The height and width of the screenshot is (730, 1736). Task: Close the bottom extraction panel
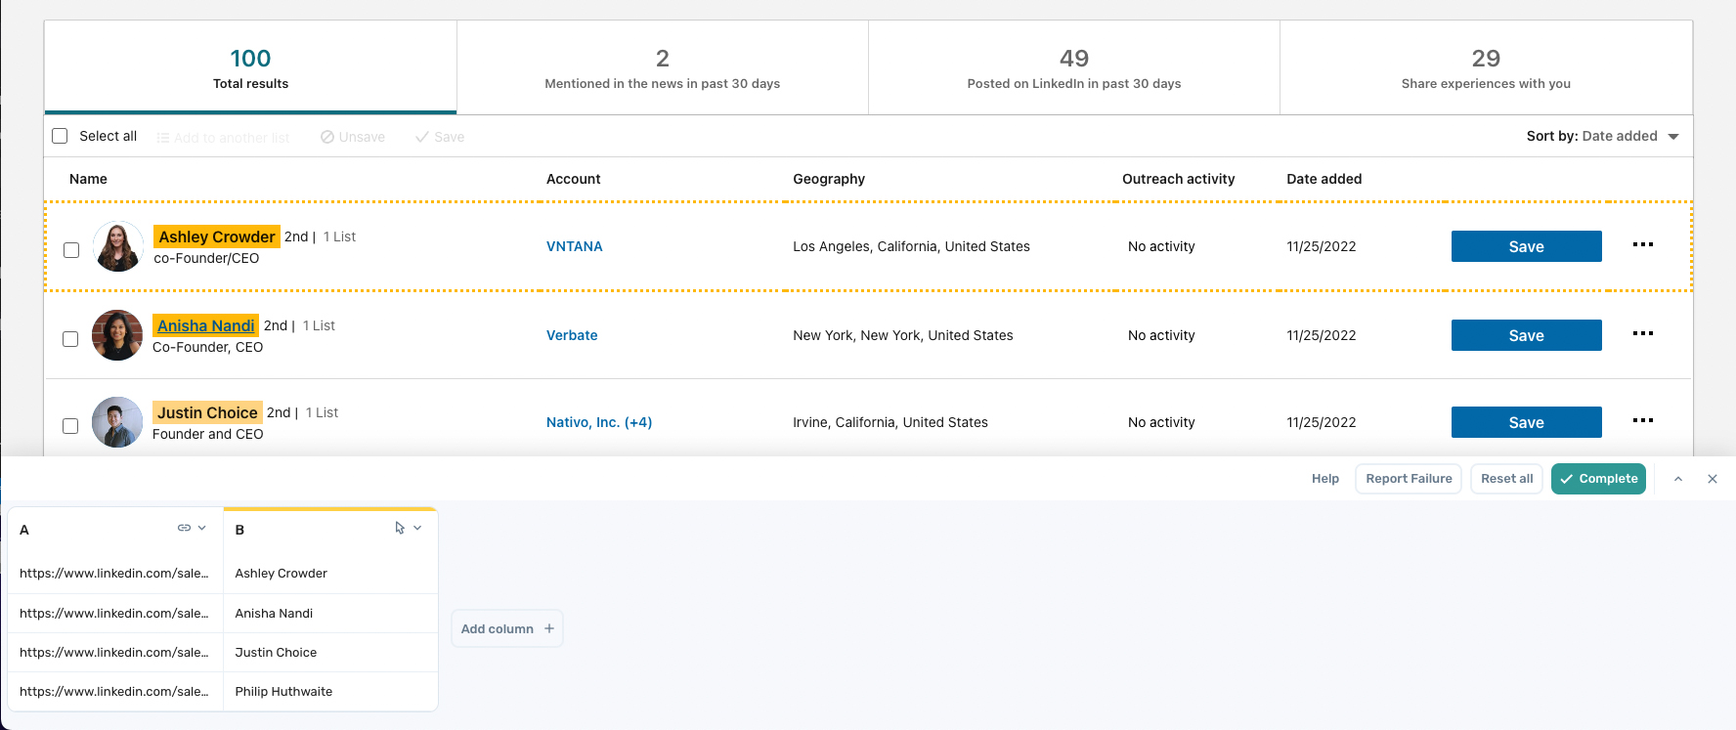(x=1713, y=479)
